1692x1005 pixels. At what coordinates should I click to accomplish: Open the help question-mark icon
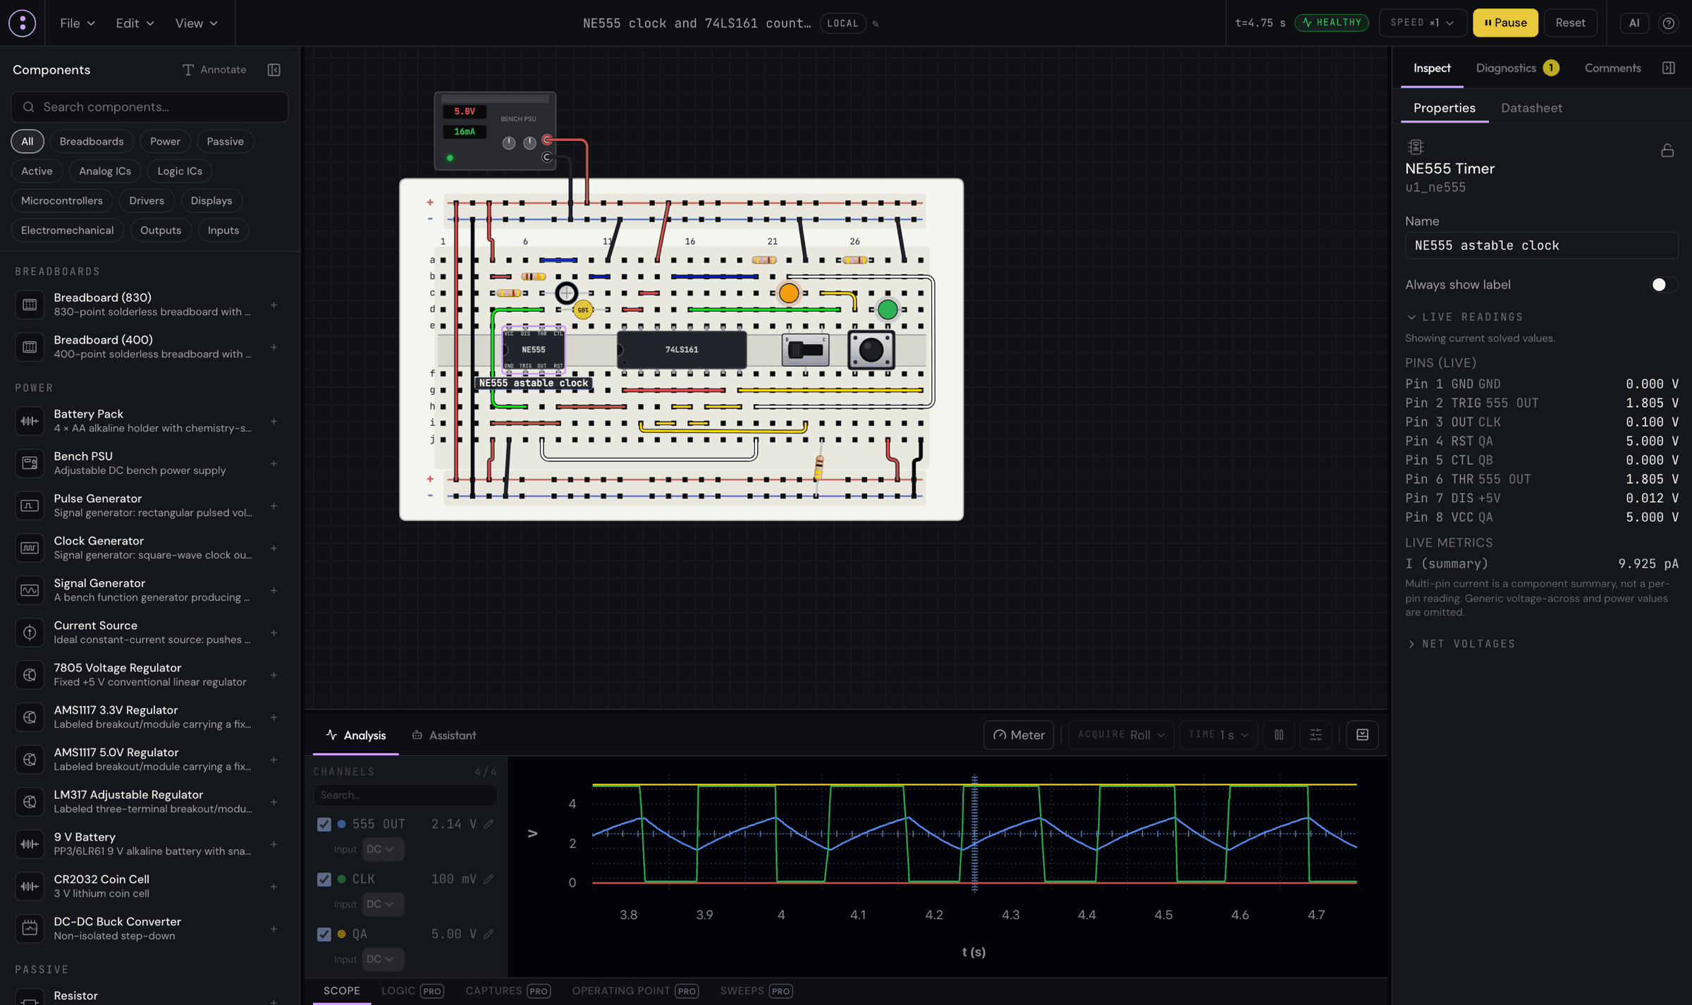tap(1669, 23)
